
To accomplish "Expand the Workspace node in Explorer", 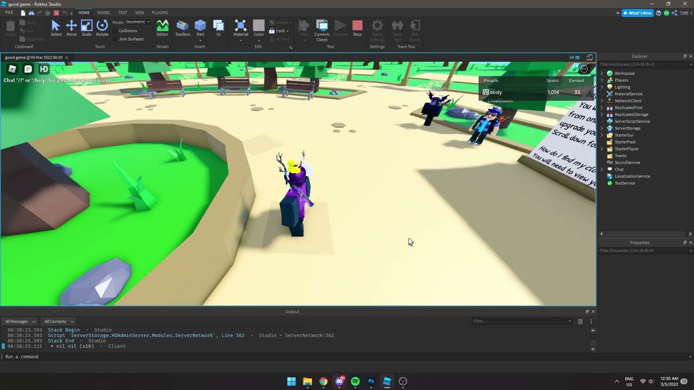I will click(602, 73).
